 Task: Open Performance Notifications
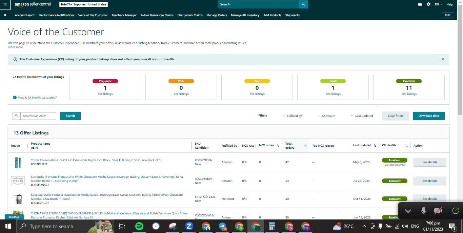(x=57, y=15)
